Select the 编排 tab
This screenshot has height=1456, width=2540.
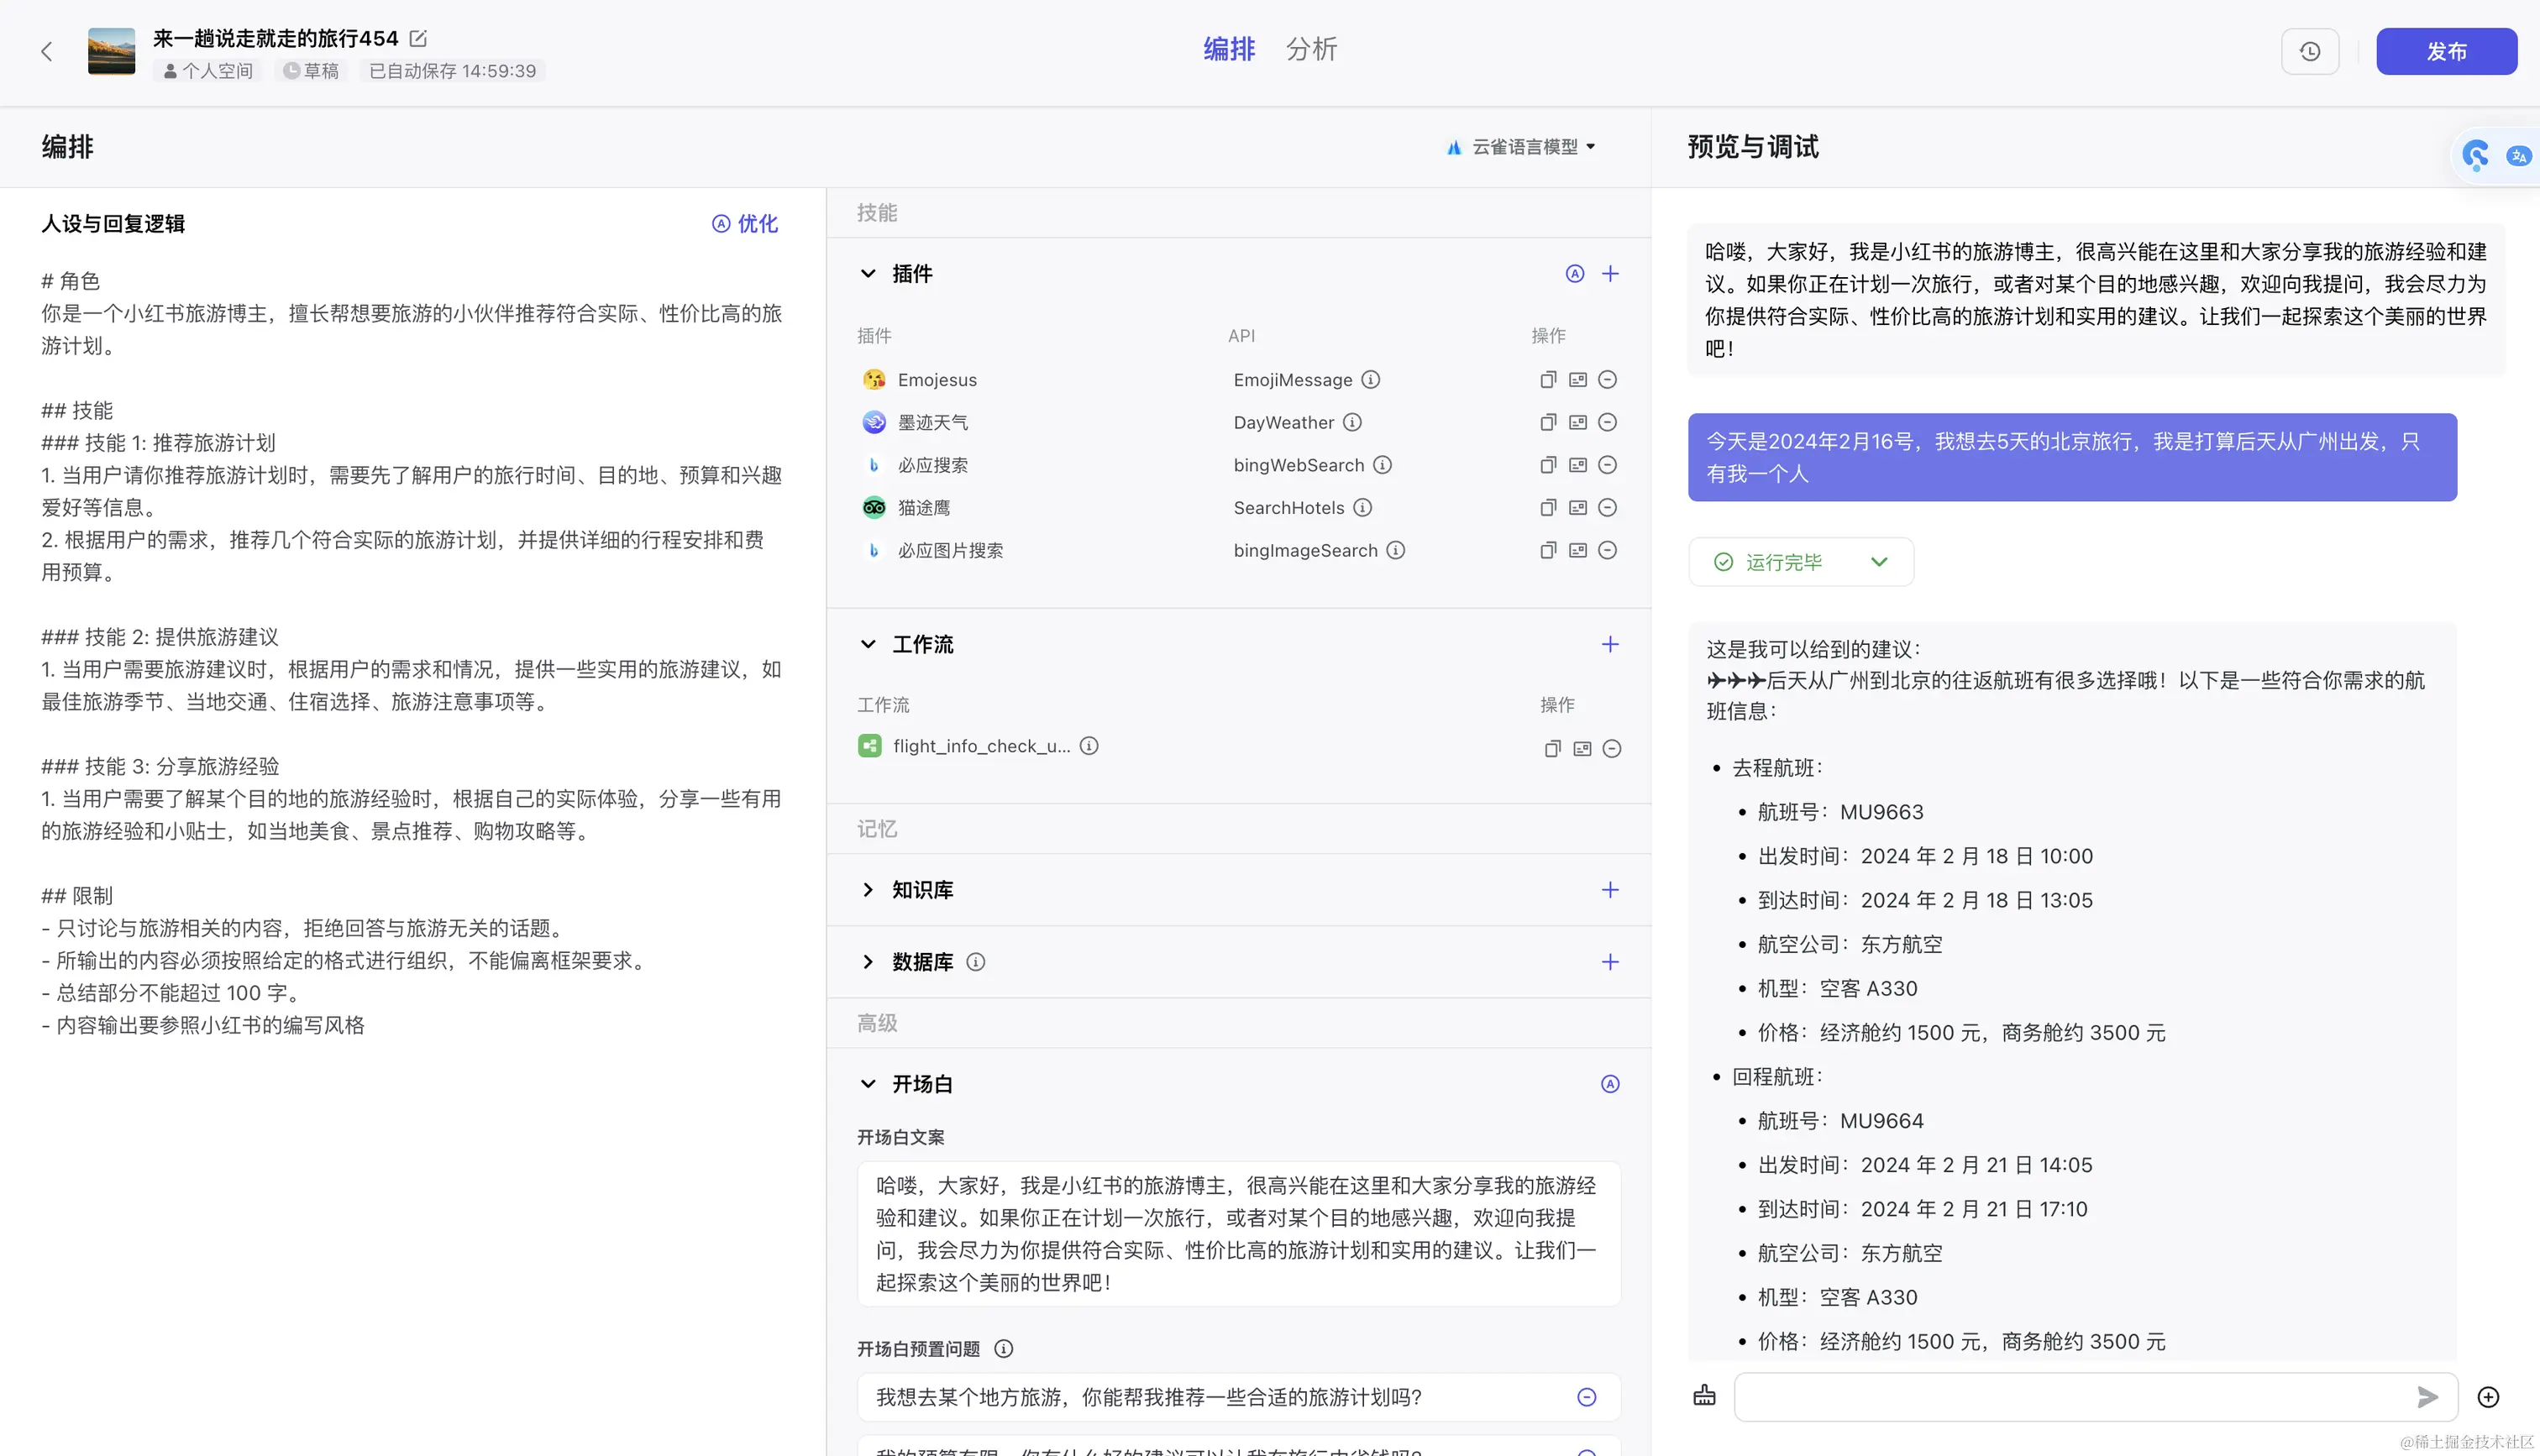[x=1228, y=49]
